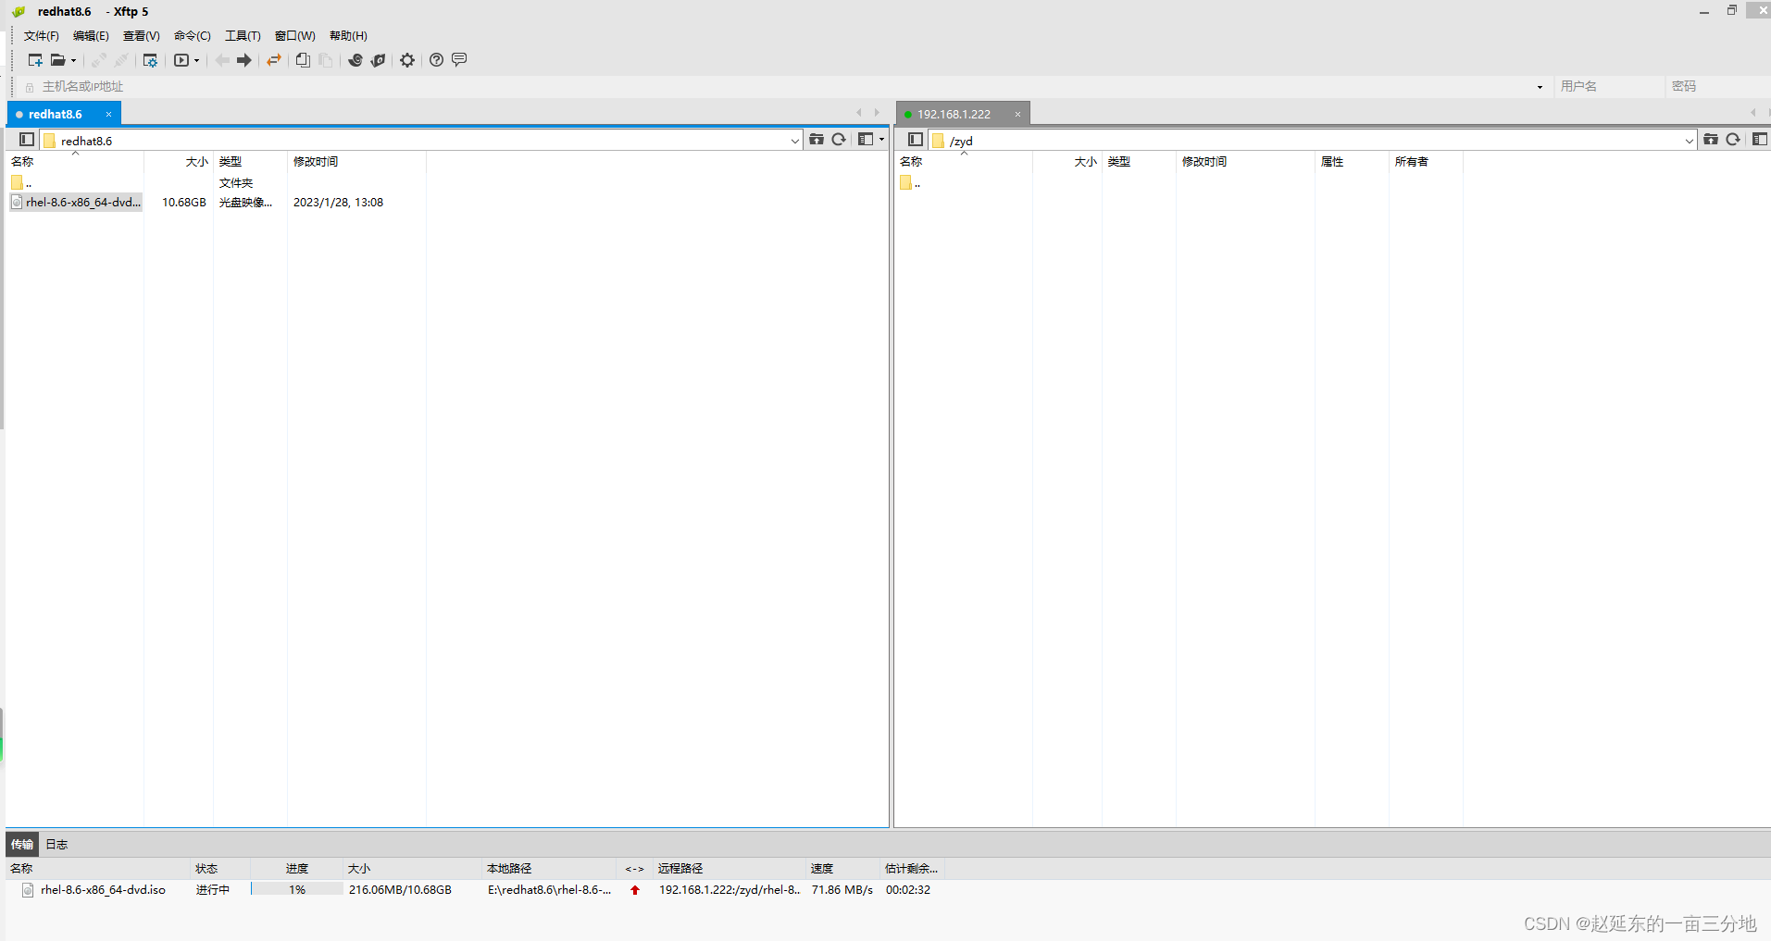Screen dimensions: 1771x941
Task: Refresh the remote /zyd pane
Action: coord(1733,140)
